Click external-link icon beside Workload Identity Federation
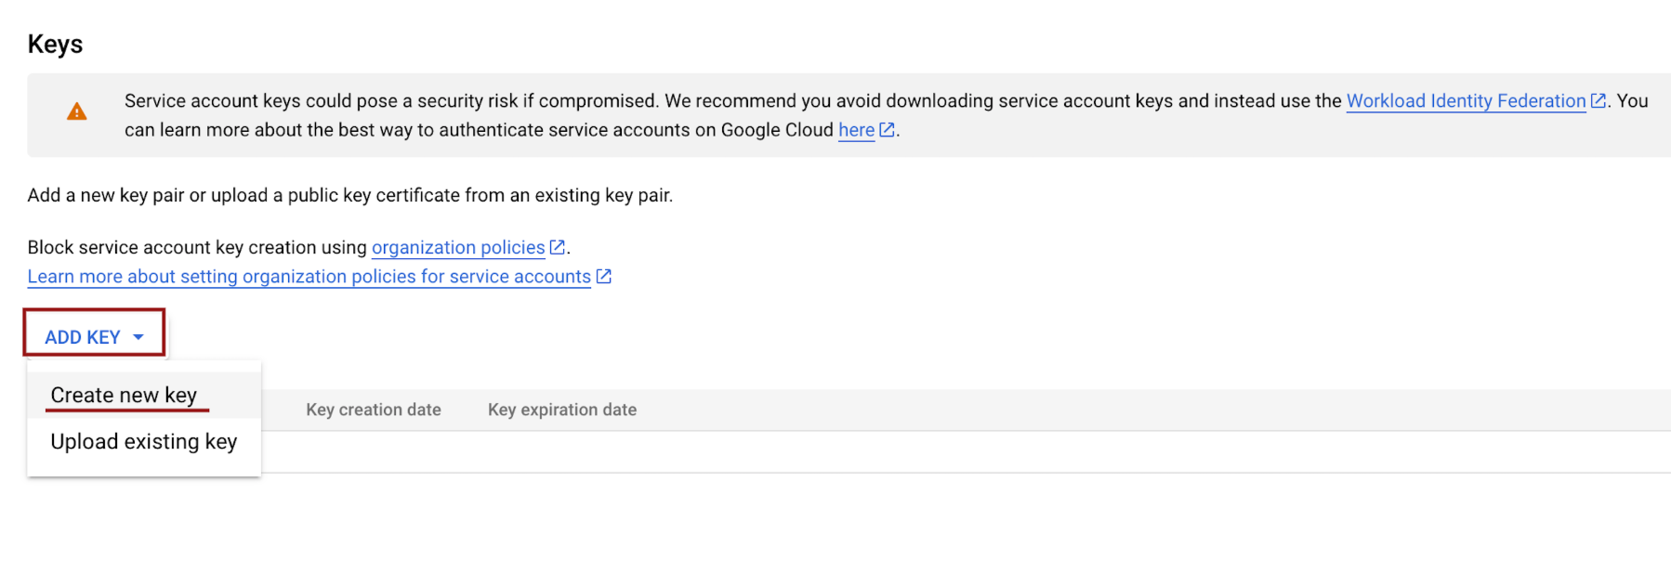 pos(1598,101)
